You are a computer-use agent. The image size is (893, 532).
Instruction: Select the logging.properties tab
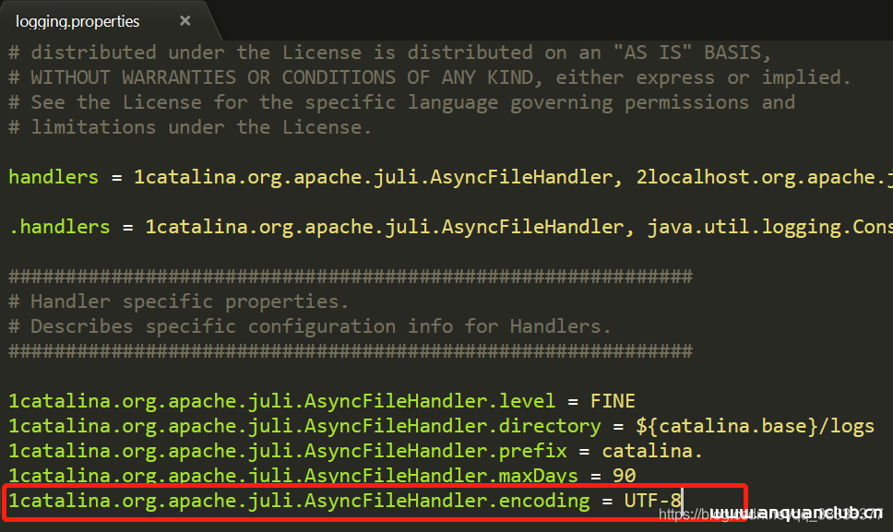point(77,20)
